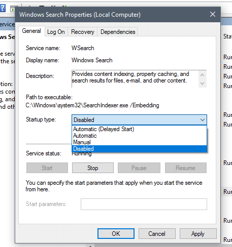Select the Manual startup option
The image size is (232, 247).
139,142
